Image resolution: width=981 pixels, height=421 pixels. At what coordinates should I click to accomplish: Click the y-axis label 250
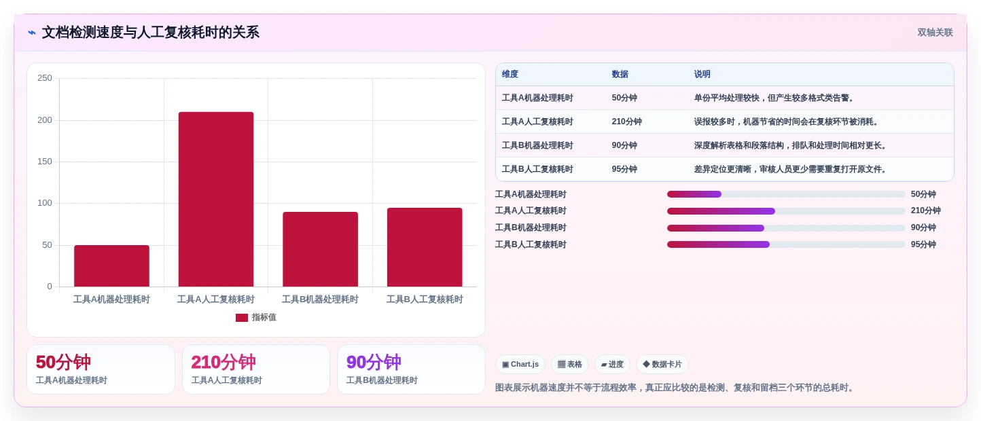tap(45, 78)
